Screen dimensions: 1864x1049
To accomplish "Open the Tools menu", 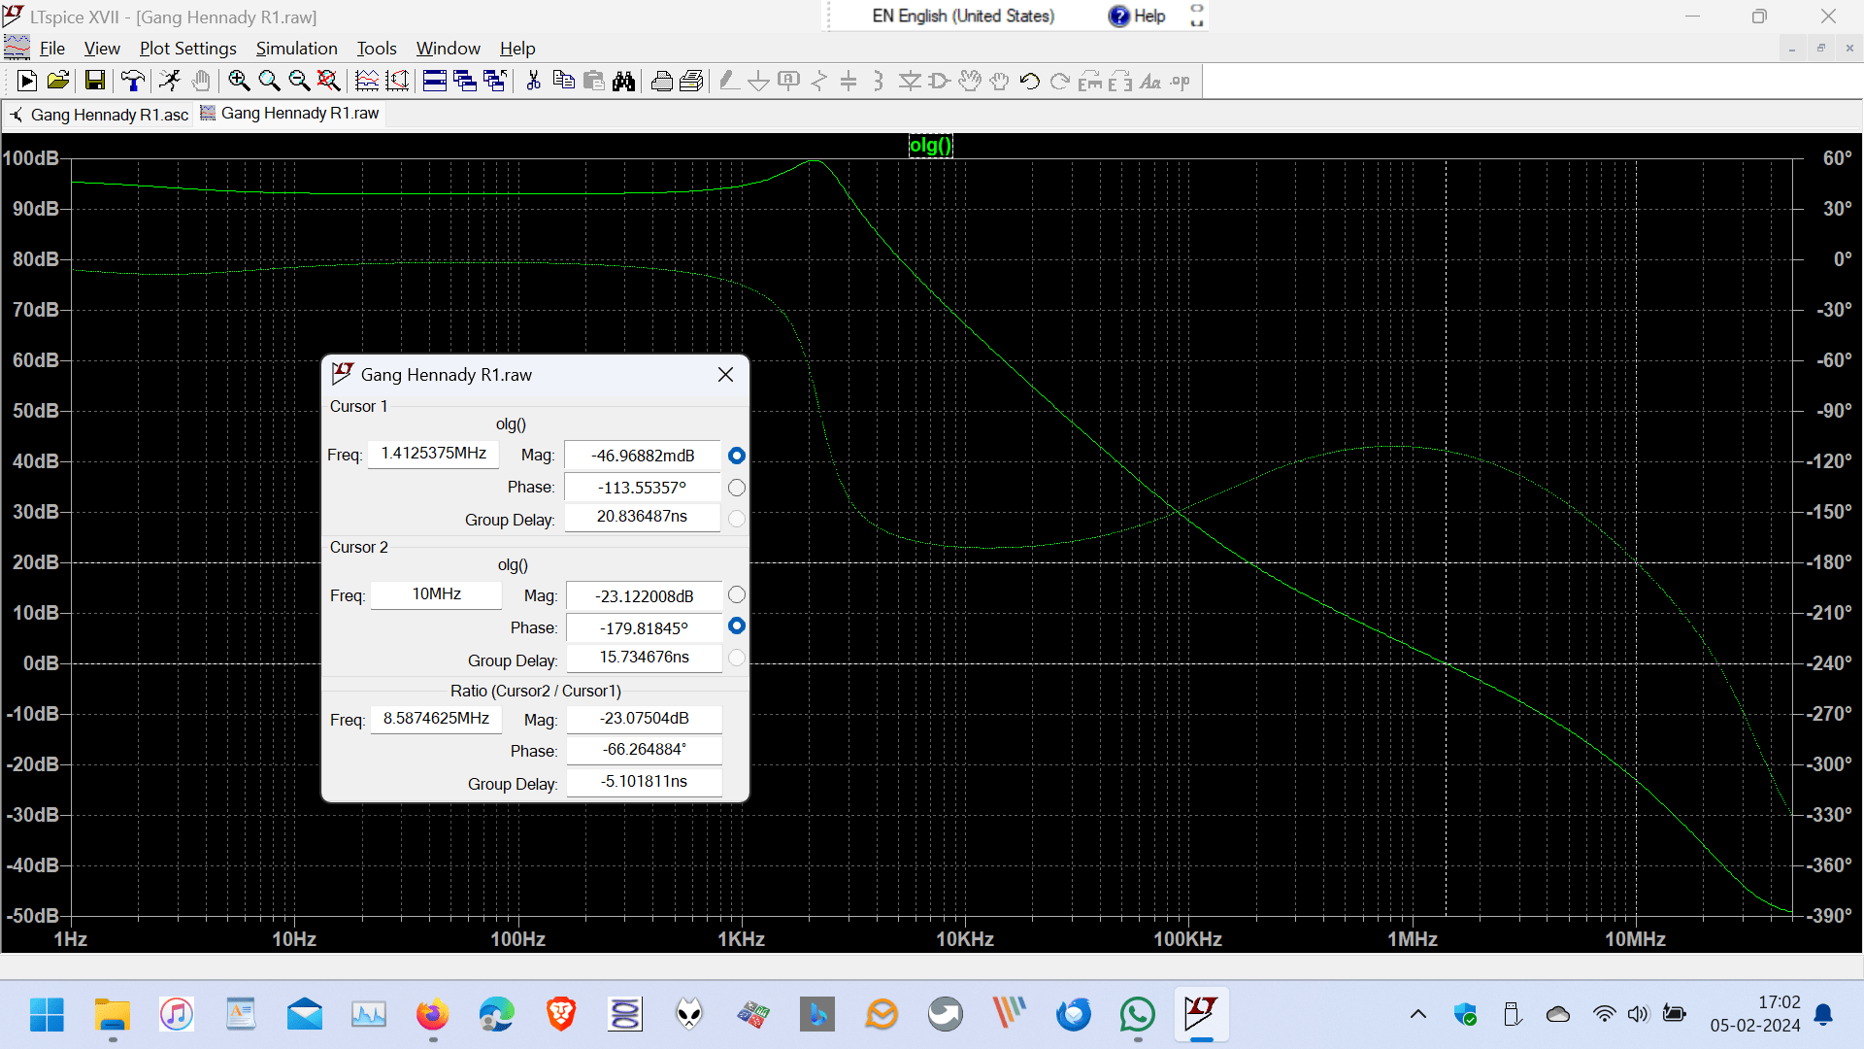I will point(377,49).
